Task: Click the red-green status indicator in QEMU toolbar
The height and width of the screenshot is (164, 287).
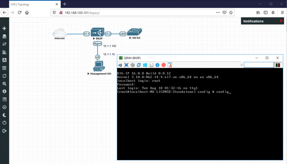Action: pos(278,65)
